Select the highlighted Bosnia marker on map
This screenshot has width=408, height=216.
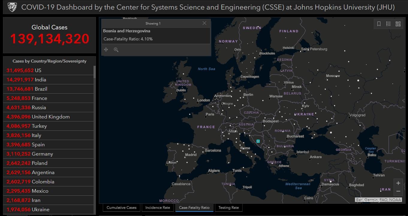click(x=258, y=141)
